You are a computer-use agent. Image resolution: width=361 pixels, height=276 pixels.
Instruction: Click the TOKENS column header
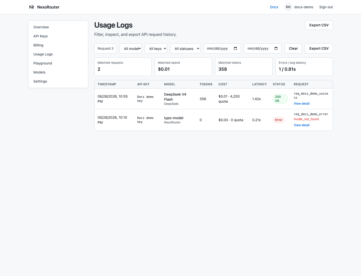tap(206, 84)
